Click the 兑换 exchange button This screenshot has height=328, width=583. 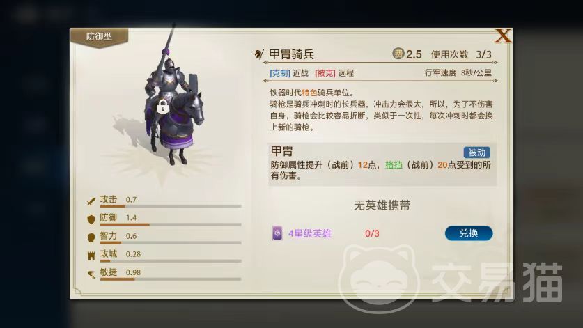pos(469,233)
